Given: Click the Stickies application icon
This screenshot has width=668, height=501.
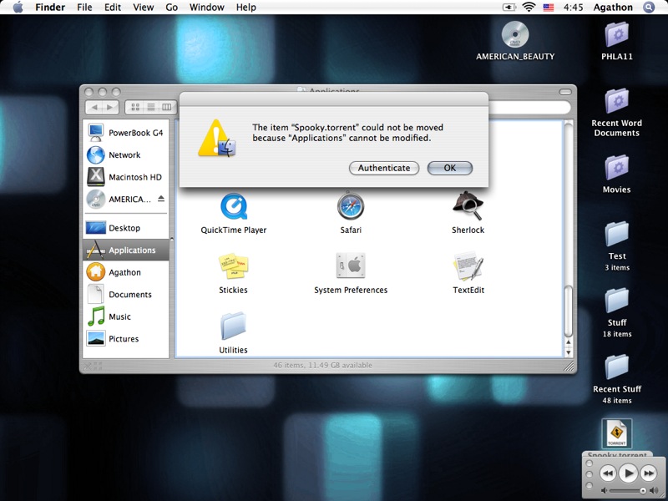Looking at the screenshot, I should click(234, 266).
